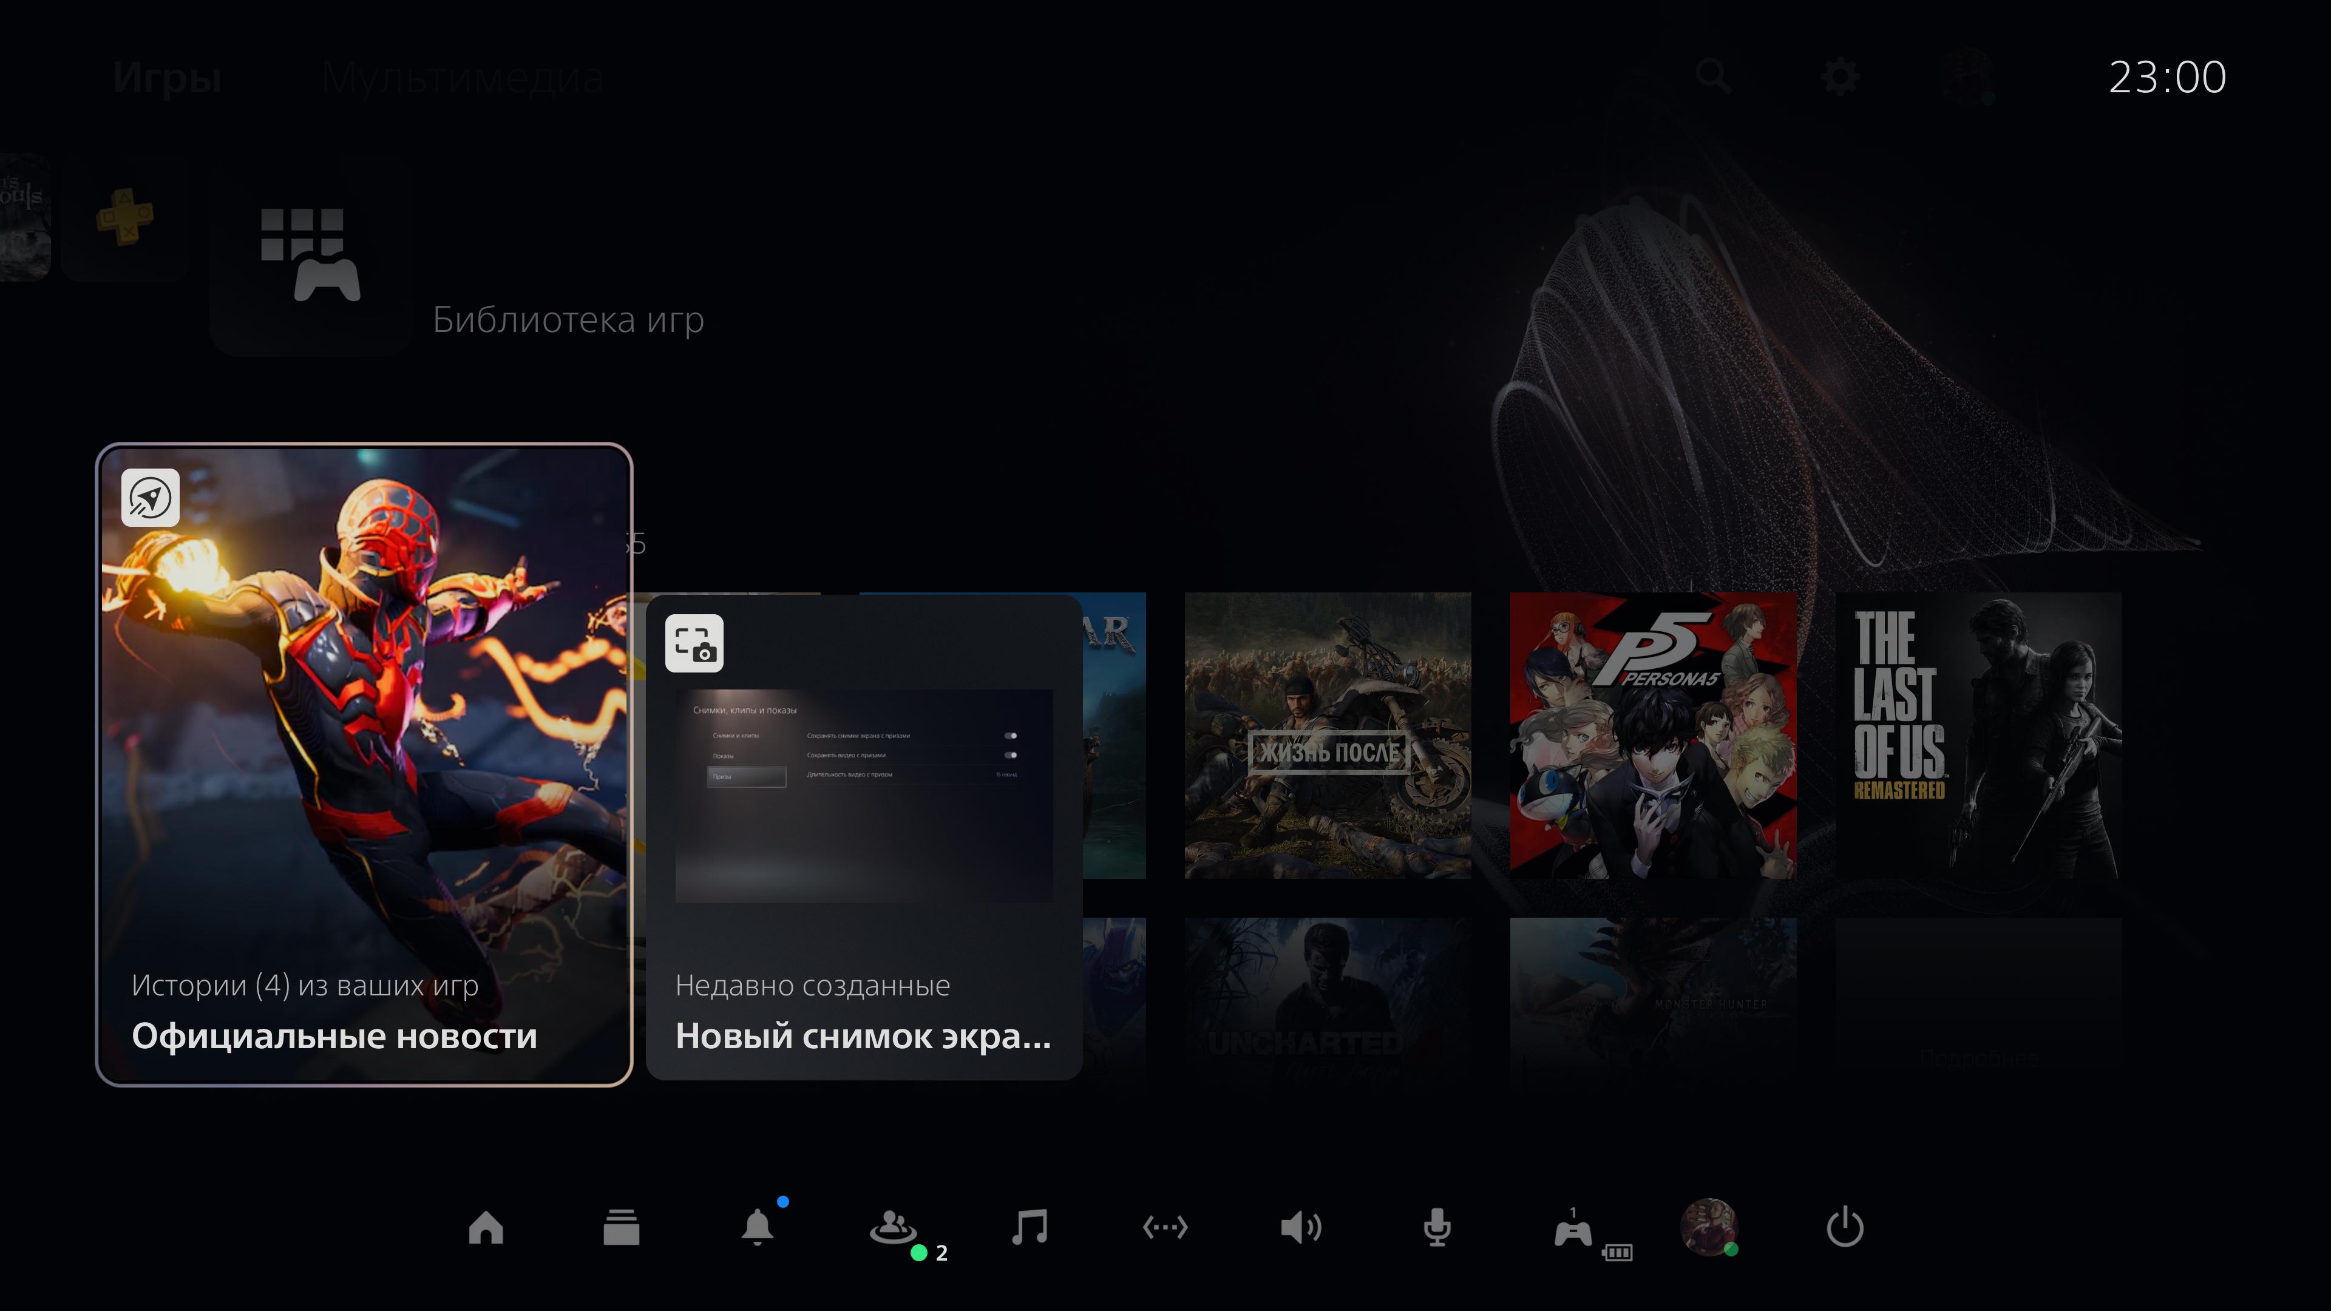The height and width of the screenshot is (1311, 2331).
Task: Open the Game Library tile
Action: [310, 255]
